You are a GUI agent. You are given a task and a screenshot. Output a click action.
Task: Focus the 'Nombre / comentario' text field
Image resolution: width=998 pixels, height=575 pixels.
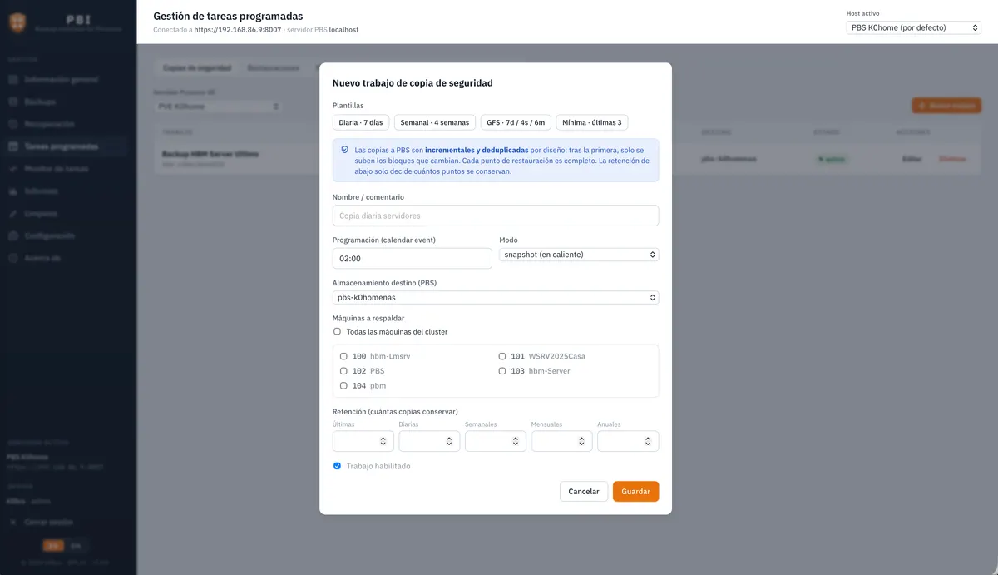pos(496,216)
